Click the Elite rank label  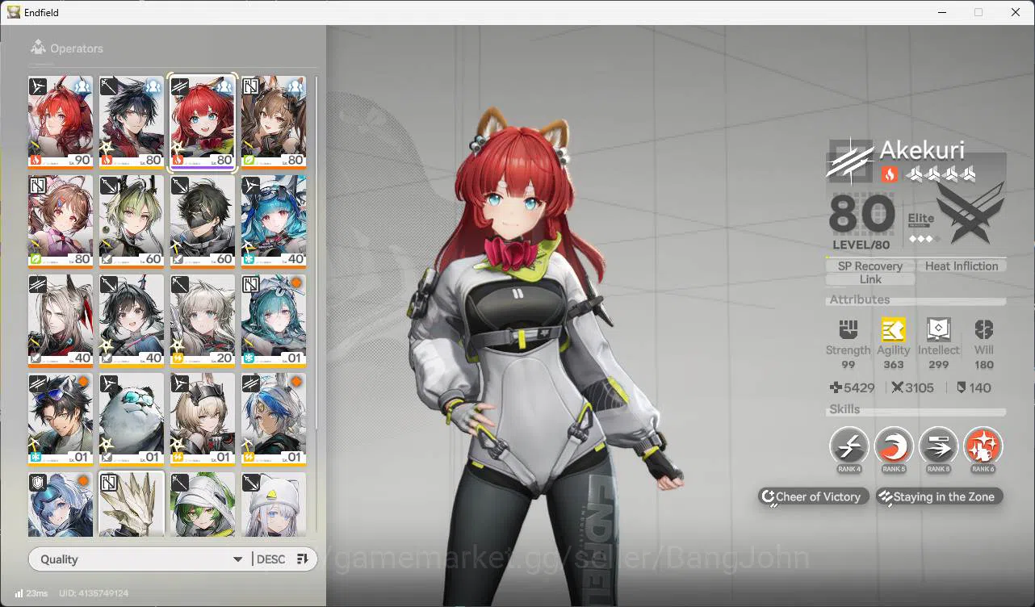[920, 219]
